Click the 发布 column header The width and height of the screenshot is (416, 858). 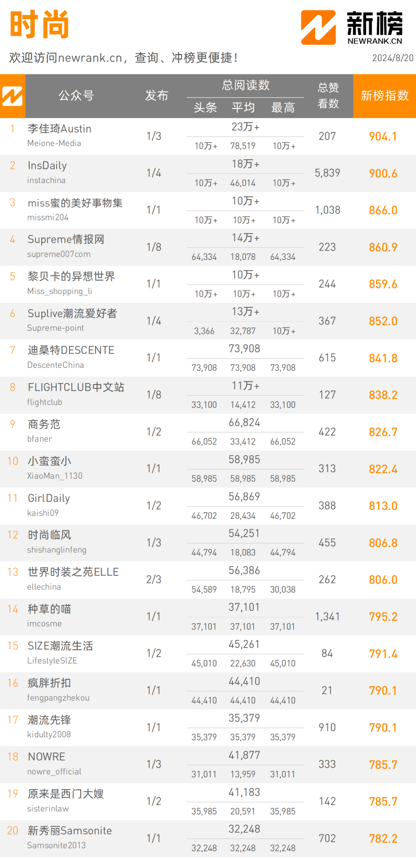[x=156, y=95]
